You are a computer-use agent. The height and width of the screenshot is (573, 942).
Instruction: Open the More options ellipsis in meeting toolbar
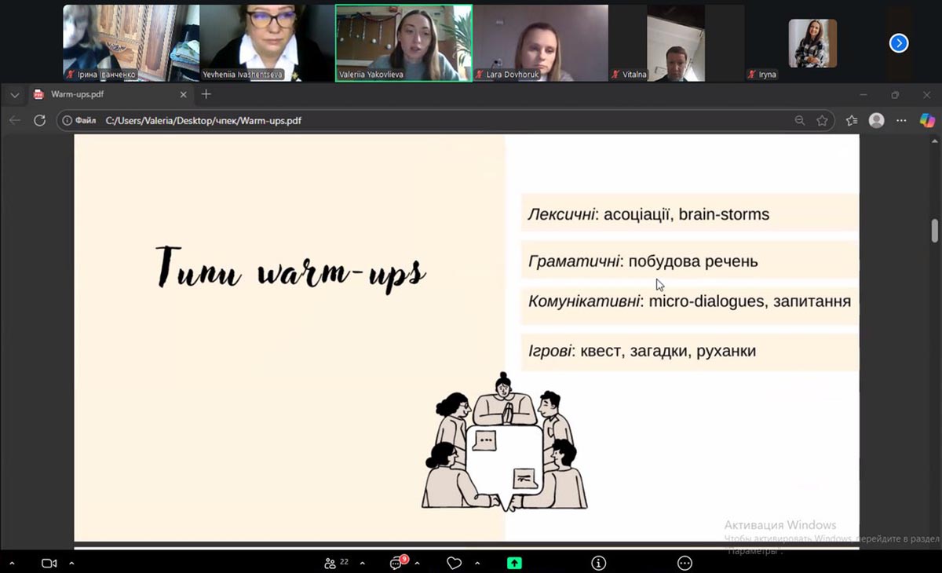point(685,563)
